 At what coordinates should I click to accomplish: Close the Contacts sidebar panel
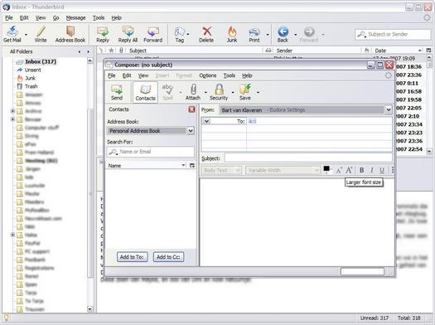pyautogui.click(x=191, y=109)
